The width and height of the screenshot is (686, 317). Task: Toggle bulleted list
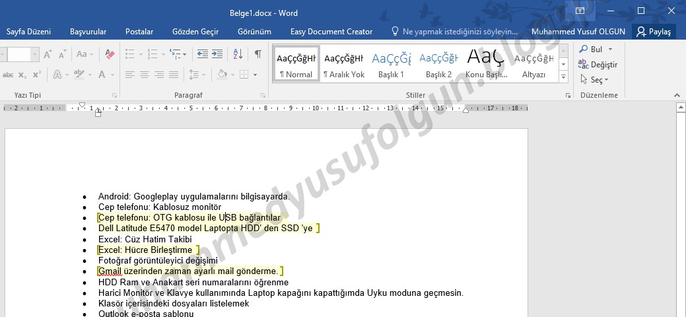[129, 54]
